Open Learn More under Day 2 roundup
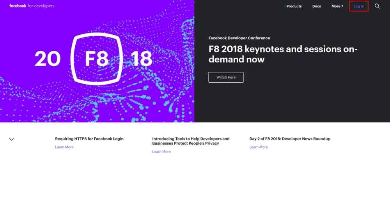390x202 pixels. click(x=259, y=147)
